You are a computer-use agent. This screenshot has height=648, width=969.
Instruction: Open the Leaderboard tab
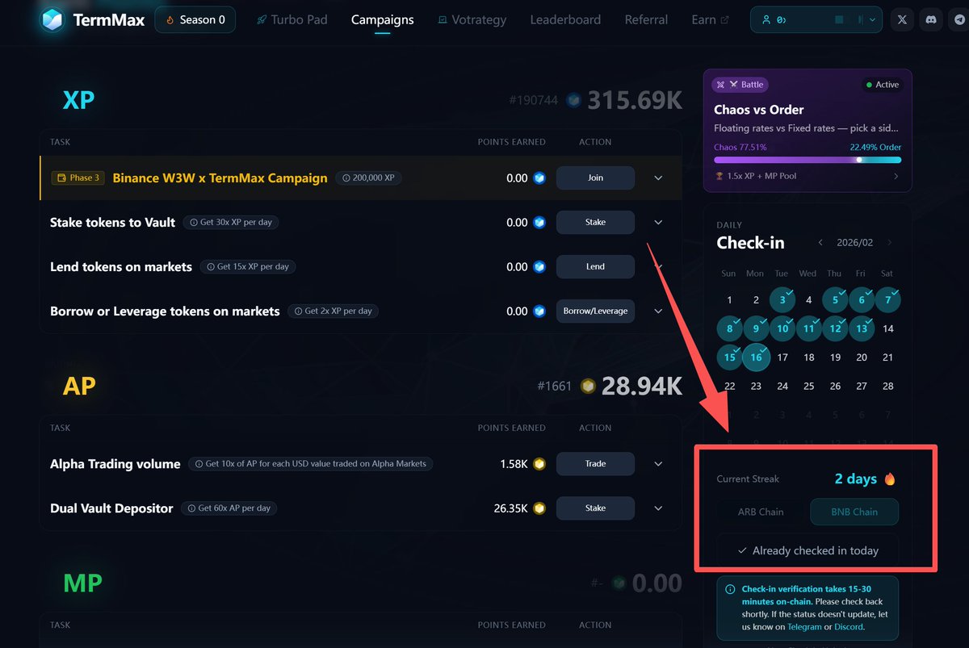(565, 19)
